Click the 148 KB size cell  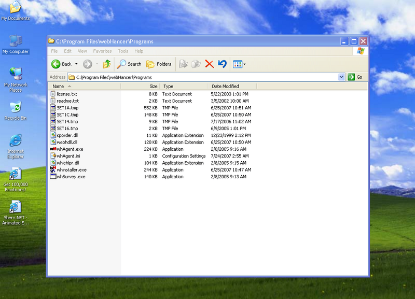coord(150,115)
